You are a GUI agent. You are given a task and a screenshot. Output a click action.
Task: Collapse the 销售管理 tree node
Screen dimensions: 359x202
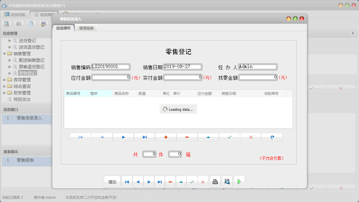pos(4,53)
